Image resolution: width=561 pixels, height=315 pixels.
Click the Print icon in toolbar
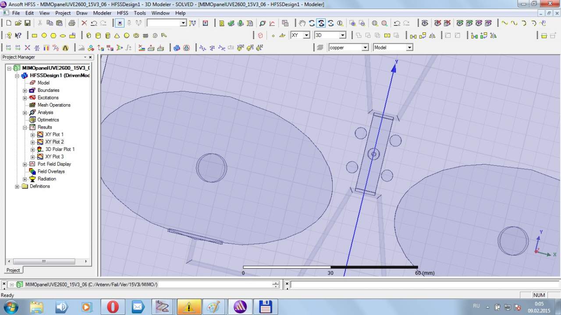tap(71, 23)
